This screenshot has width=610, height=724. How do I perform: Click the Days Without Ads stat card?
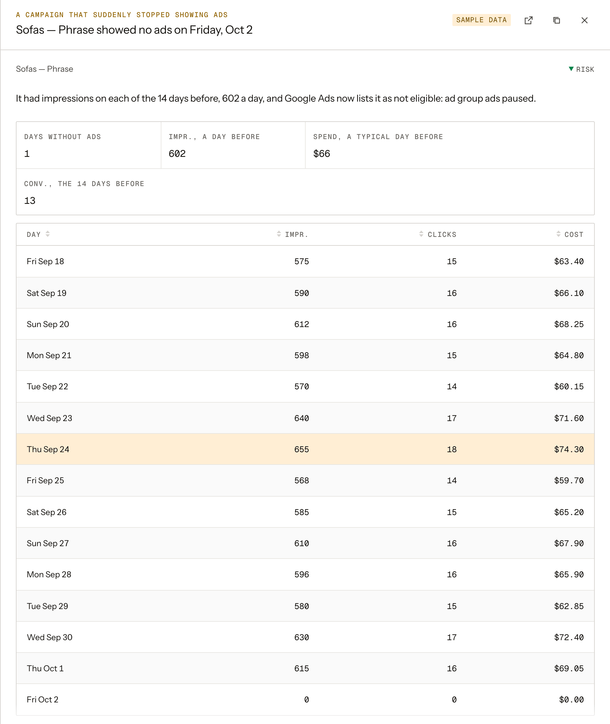point(89,145)
